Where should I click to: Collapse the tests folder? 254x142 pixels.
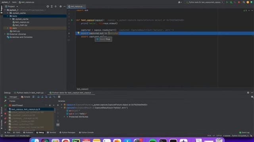tap(8, 16)
